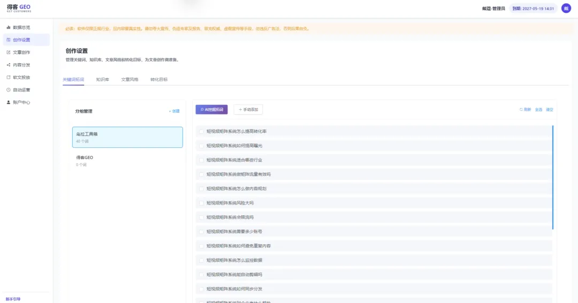Select the 得客GEO keyword group
Image resolution: width=578 pixels, height=303 pixels.
[127, 161]
